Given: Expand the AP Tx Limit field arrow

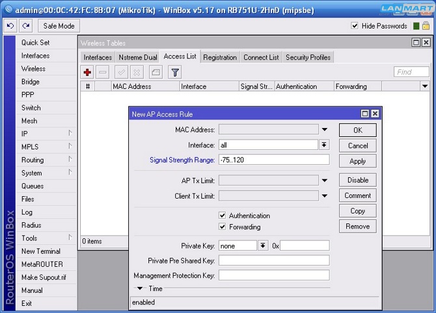Looking at the screenshot, I should pos(324,181).
